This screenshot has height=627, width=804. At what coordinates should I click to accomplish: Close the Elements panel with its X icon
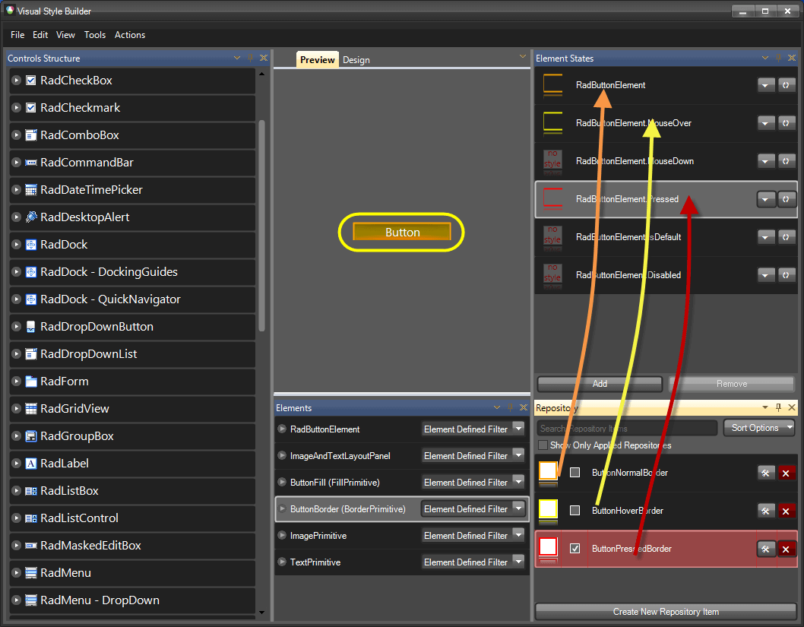(523, 407)
